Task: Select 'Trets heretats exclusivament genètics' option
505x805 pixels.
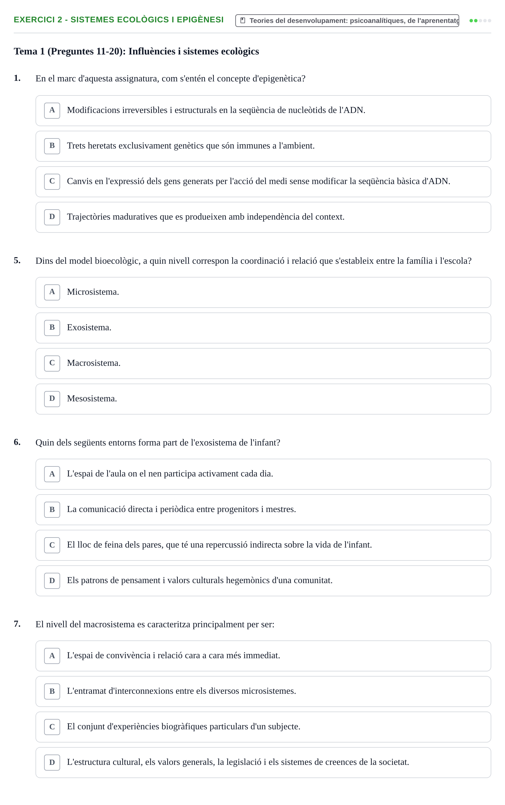Action: click(263, 146)
